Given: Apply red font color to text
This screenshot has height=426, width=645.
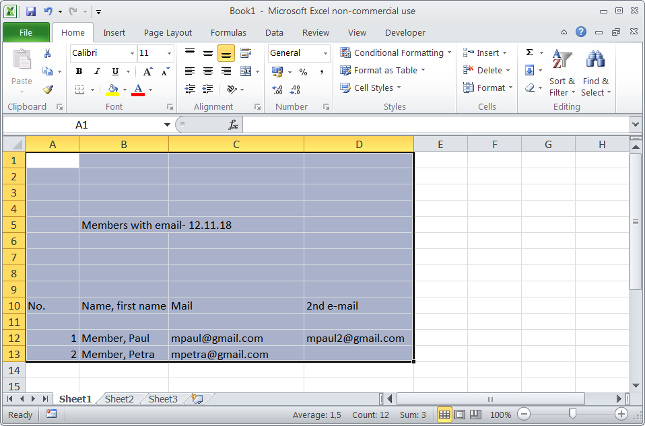Looking at the screenshot, I should pos(138,90).
